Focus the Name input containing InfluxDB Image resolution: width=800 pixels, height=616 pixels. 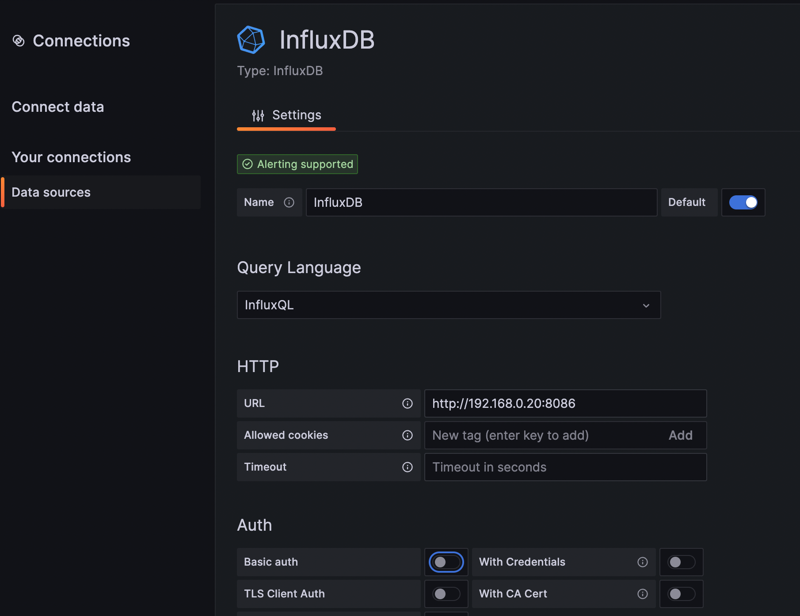pyautogui.click(x=482, y=202)
